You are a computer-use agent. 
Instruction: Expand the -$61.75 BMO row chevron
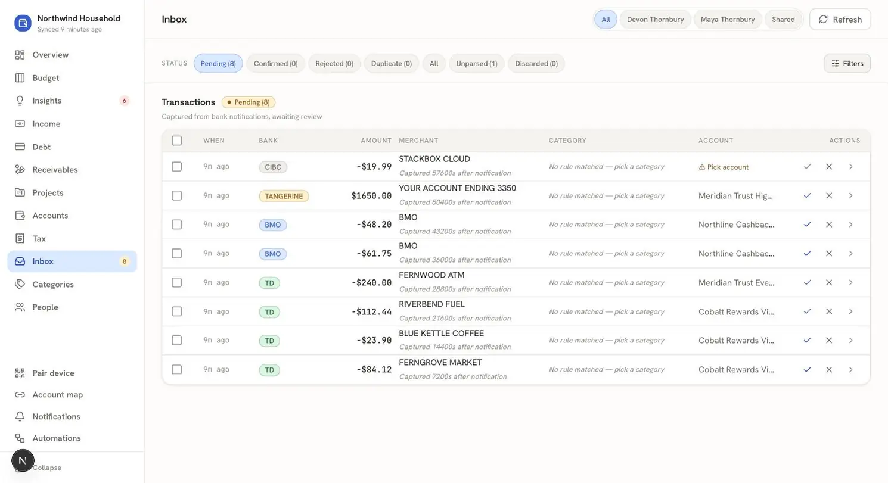tap(850, 254)
